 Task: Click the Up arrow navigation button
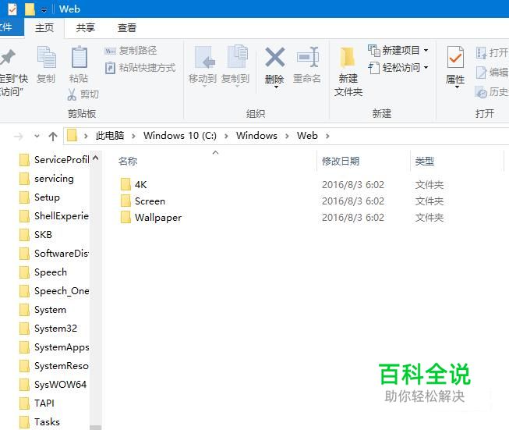click(x=53, y=137)
